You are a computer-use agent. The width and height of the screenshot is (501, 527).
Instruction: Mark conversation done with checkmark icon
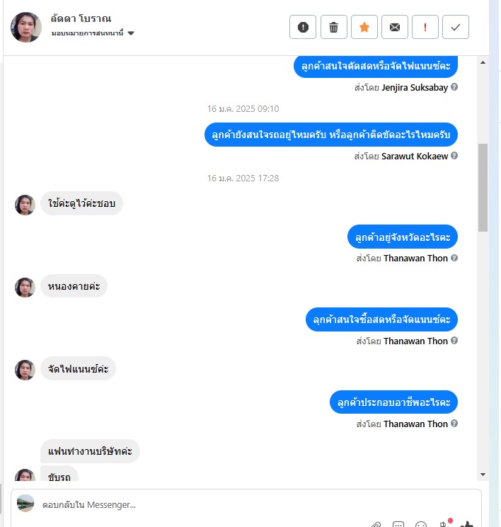[x=455, y=27]
